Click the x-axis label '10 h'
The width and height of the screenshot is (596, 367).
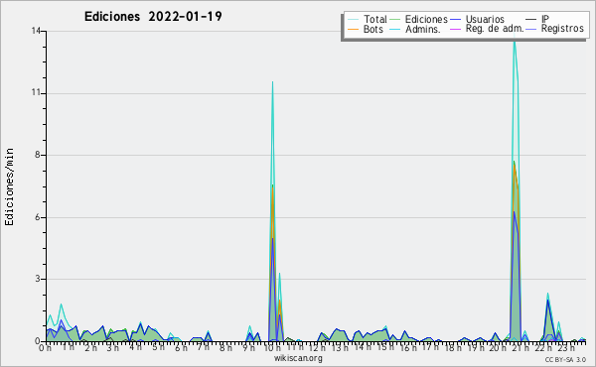(271, 348)
